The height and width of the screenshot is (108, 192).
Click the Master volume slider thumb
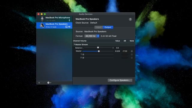[x=99, y=51]
